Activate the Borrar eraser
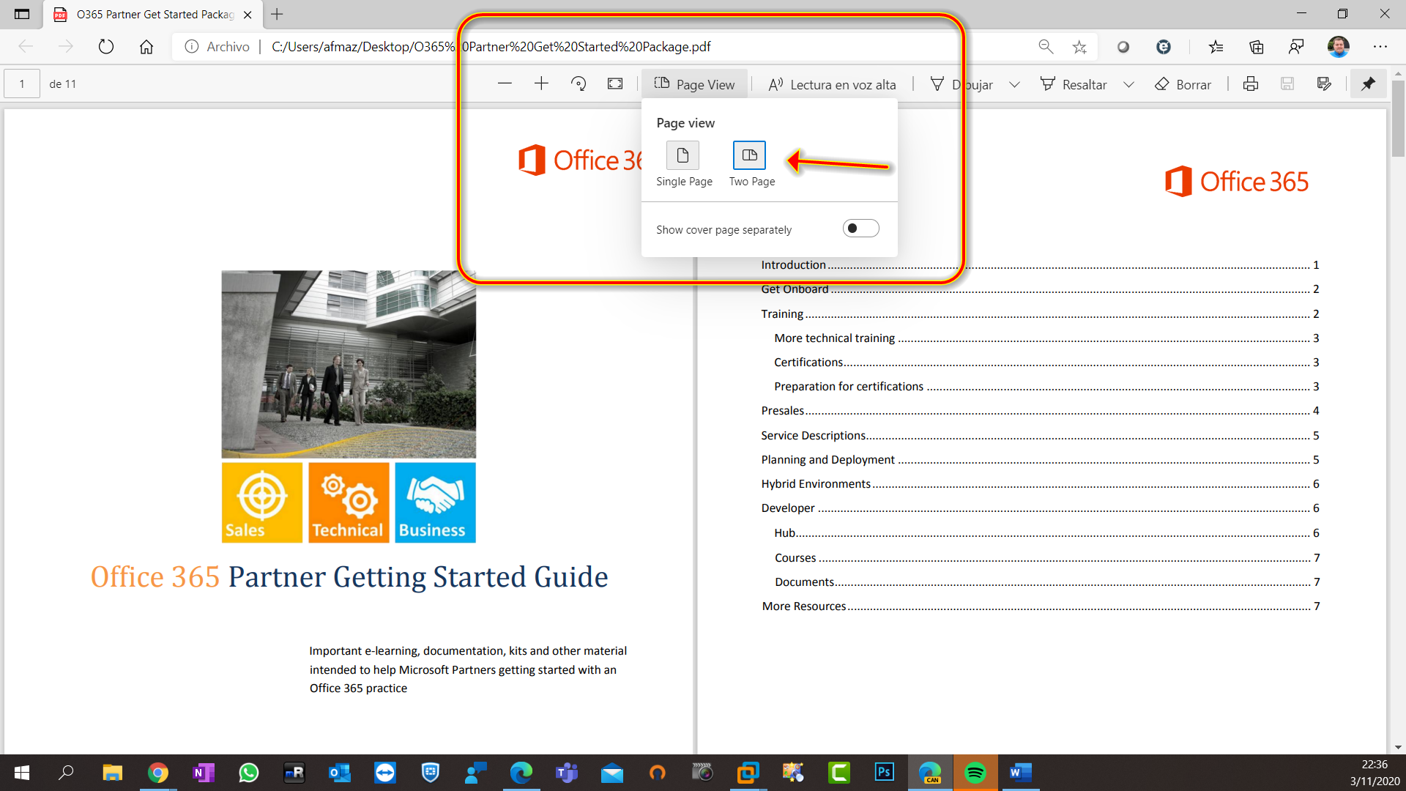The width and height of the screenshot is (1406, 791). (x=1182, y=84)
